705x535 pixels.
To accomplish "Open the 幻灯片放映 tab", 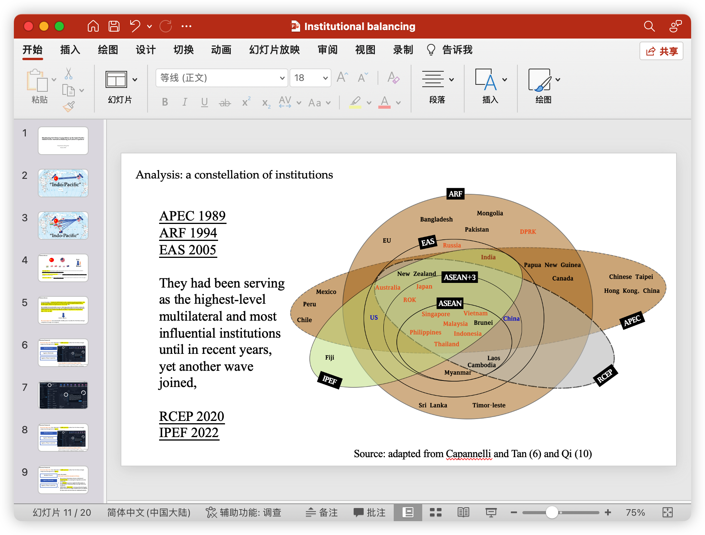I will pos(274,50).
